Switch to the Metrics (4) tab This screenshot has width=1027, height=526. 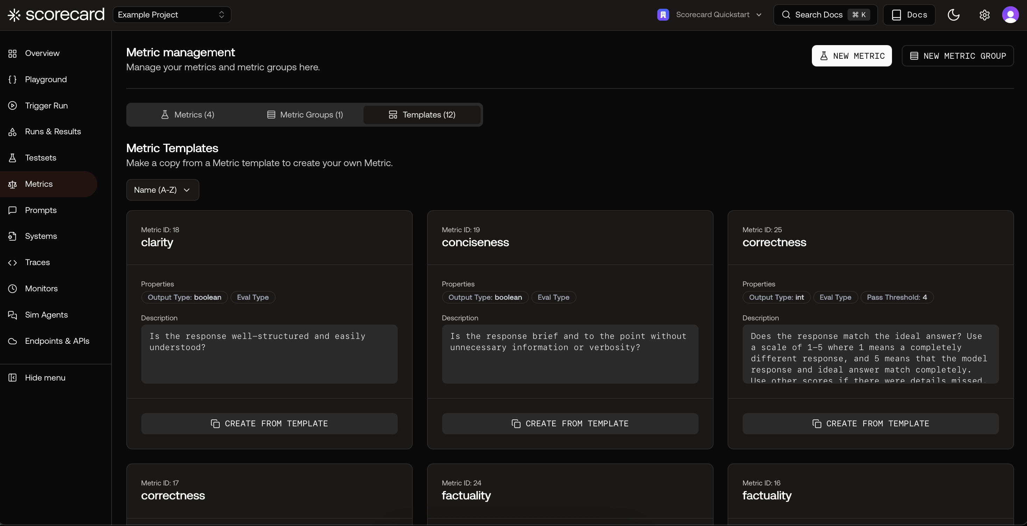(x=187, y=115)
